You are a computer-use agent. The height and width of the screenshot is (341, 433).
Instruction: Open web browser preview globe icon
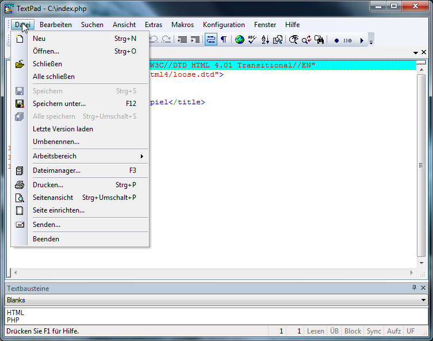click(x=239, y=40)
